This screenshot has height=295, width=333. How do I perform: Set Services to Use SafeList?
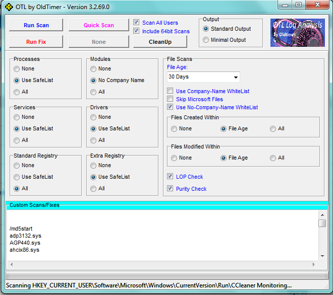point(17,129)
